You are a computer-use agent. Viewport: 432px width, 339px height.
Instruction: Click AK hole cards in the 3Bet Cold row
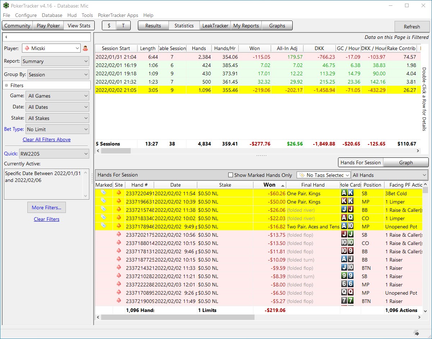347,193
